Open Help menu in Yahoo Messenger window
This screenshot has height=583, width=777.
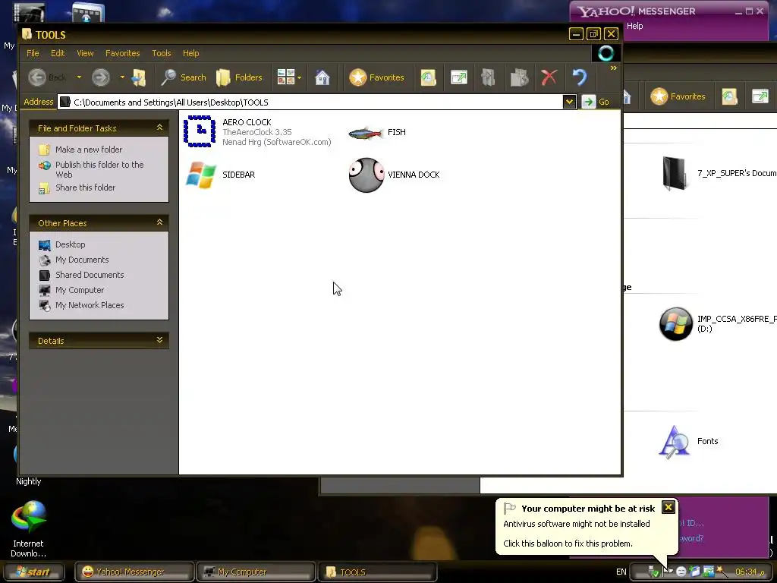pyautogui.click(x=635, y=26)
